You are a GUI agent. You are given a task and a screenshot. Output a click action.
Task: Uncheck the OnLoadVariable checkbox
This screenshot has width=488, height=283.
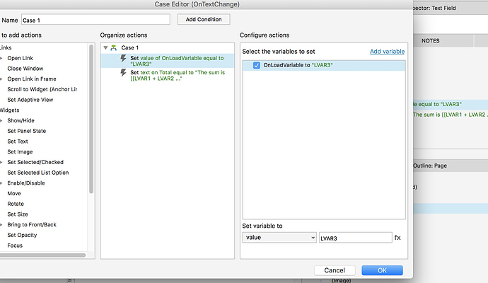[x=257, y=65]
